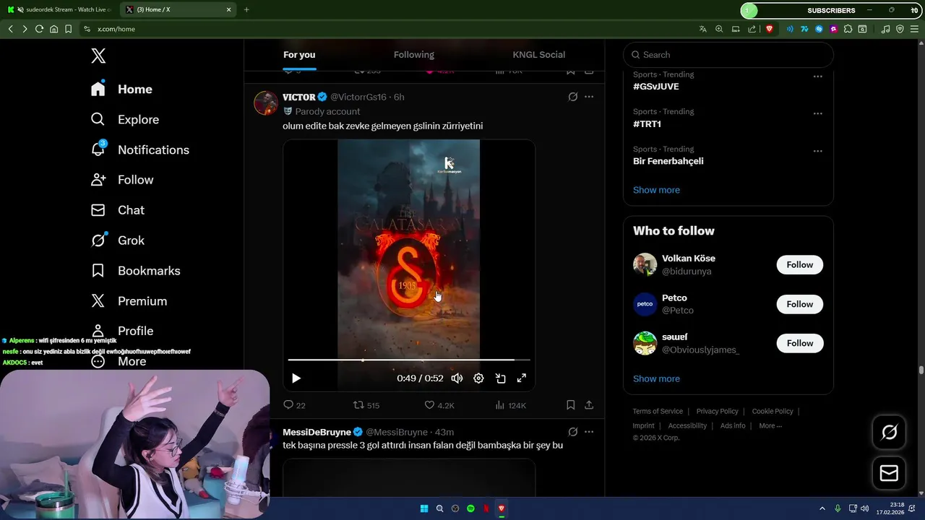Open the Terms of Service link
The height and width of the screenshot is (520, 925).
pos(658,412)
